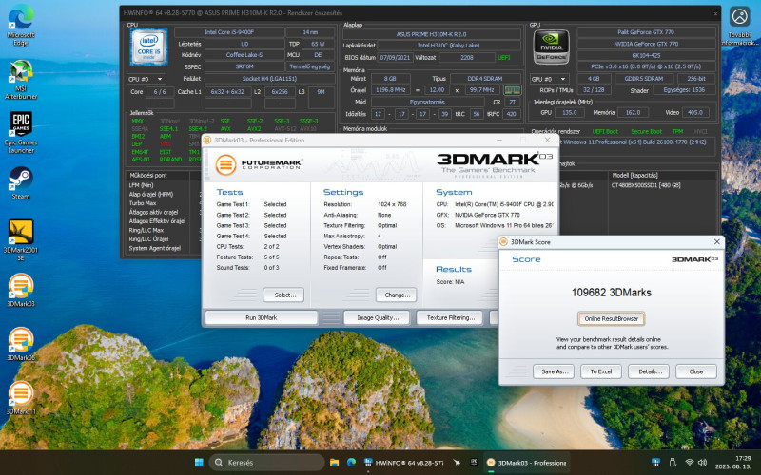Click Game Test 1 Selected row

251,204
